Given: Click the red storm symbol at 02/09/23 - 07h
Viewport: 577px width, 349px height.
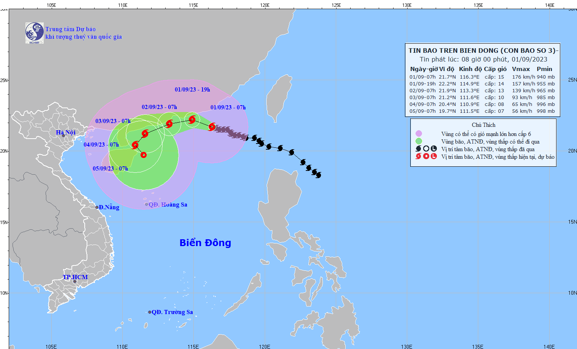Looking at the screenshot, I should pos(169,123).
